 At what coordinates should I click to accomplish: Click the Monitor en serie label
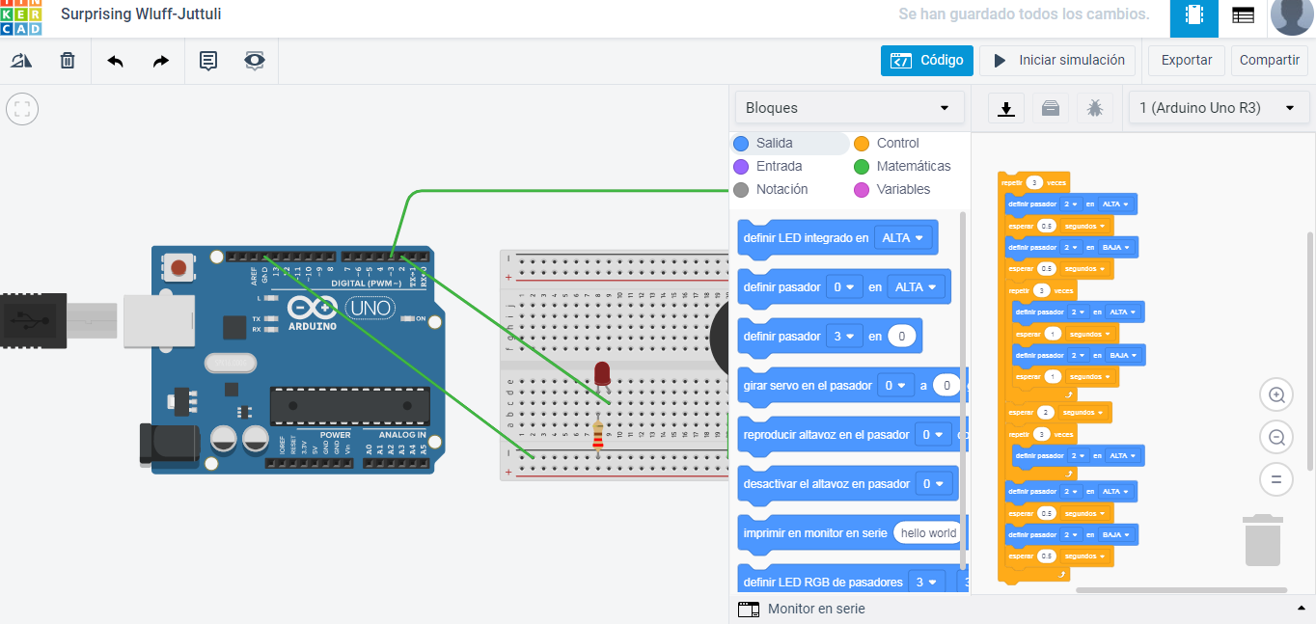pos(816,610)
